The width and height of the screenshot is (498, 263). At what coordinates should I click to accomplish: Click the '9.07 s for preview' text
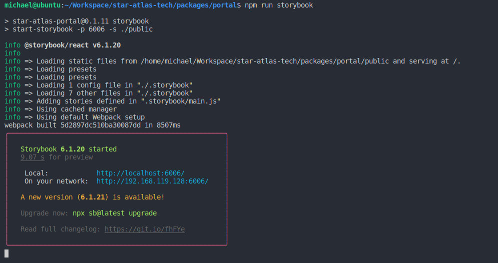tap(57, 157)
